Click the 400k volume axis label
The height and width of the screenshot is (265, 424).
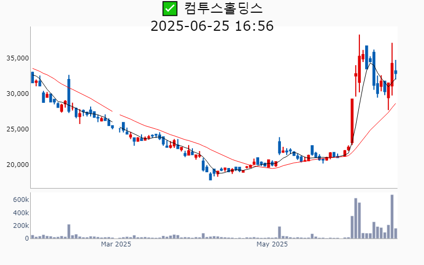point(21,213)
